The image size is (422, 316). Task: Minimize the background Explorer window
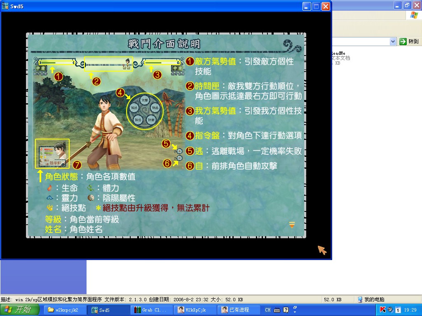pyautogui.click(x=398, y=5)
